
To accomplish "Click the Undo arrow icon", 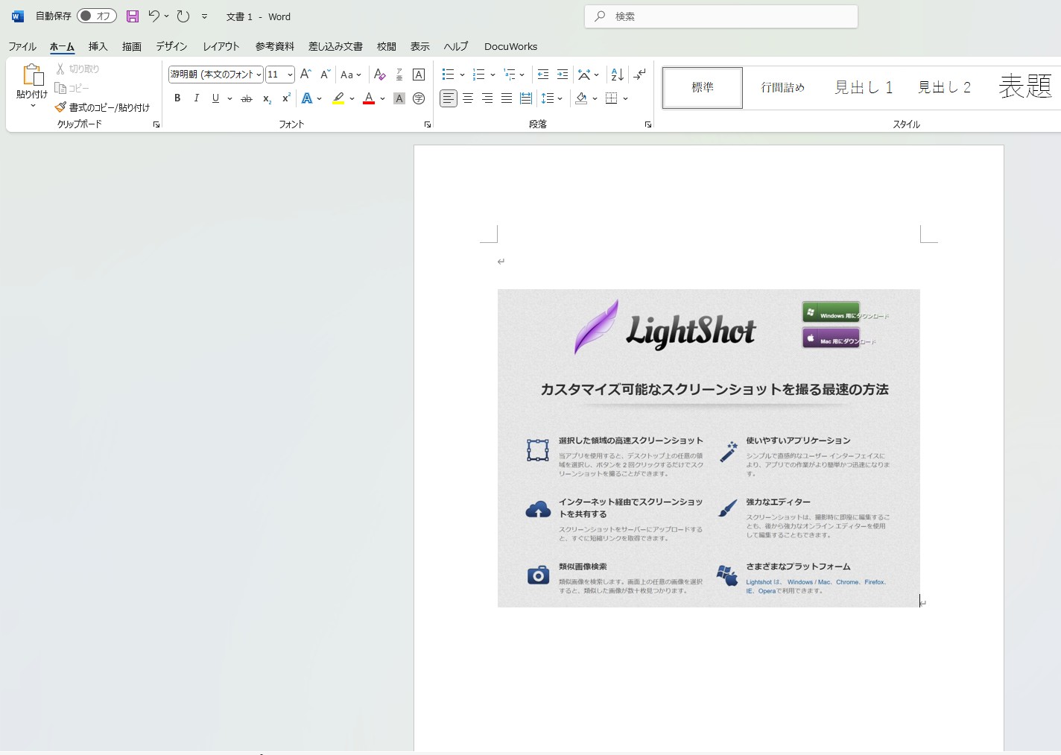I will coord(153,16).
